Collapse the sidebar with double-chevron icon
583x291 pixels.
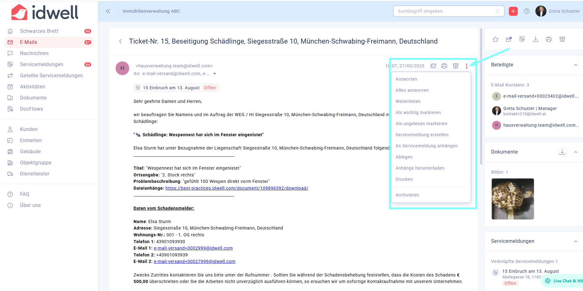[x=108, y=11]
